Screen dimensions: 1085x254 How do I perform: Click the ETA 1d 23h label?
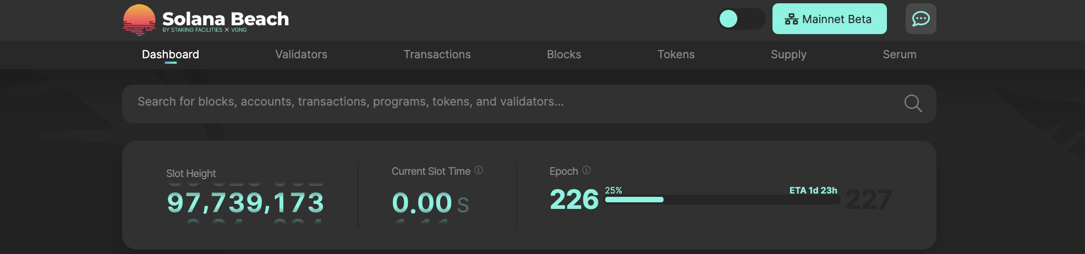point(813,190)
